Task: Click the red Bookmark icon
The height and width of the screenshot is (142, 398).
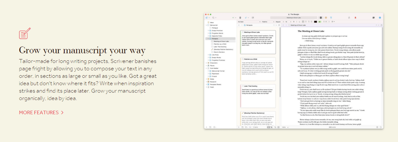Action: 355,18
